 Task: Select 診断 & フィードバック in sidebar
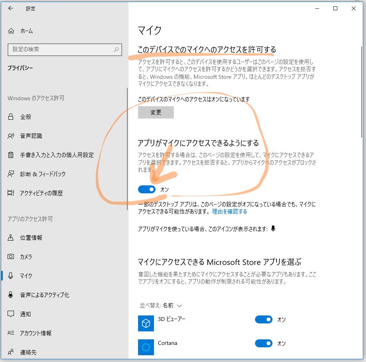(x=65, y=174)
